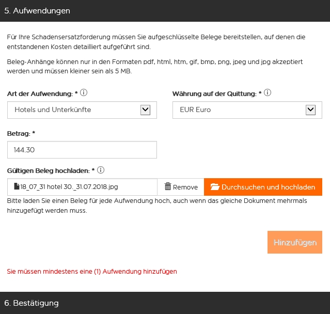Click the Betrag field label
Viewport: 330px width, 314px height.
tap(19, 134)
